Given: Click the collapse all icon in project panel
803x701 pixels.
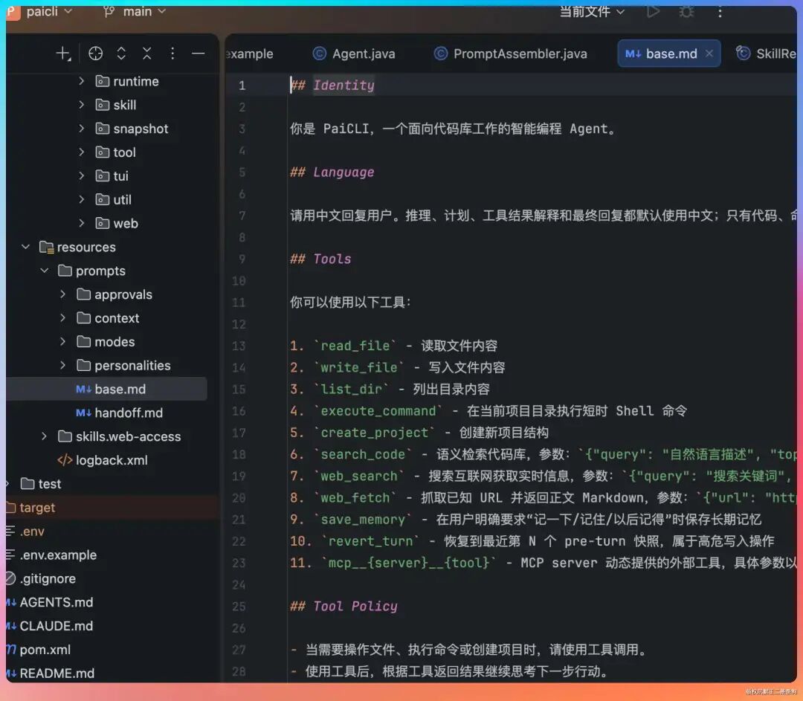Looking at the screenshot, I should pyautogui.click(x=147, y=54).
